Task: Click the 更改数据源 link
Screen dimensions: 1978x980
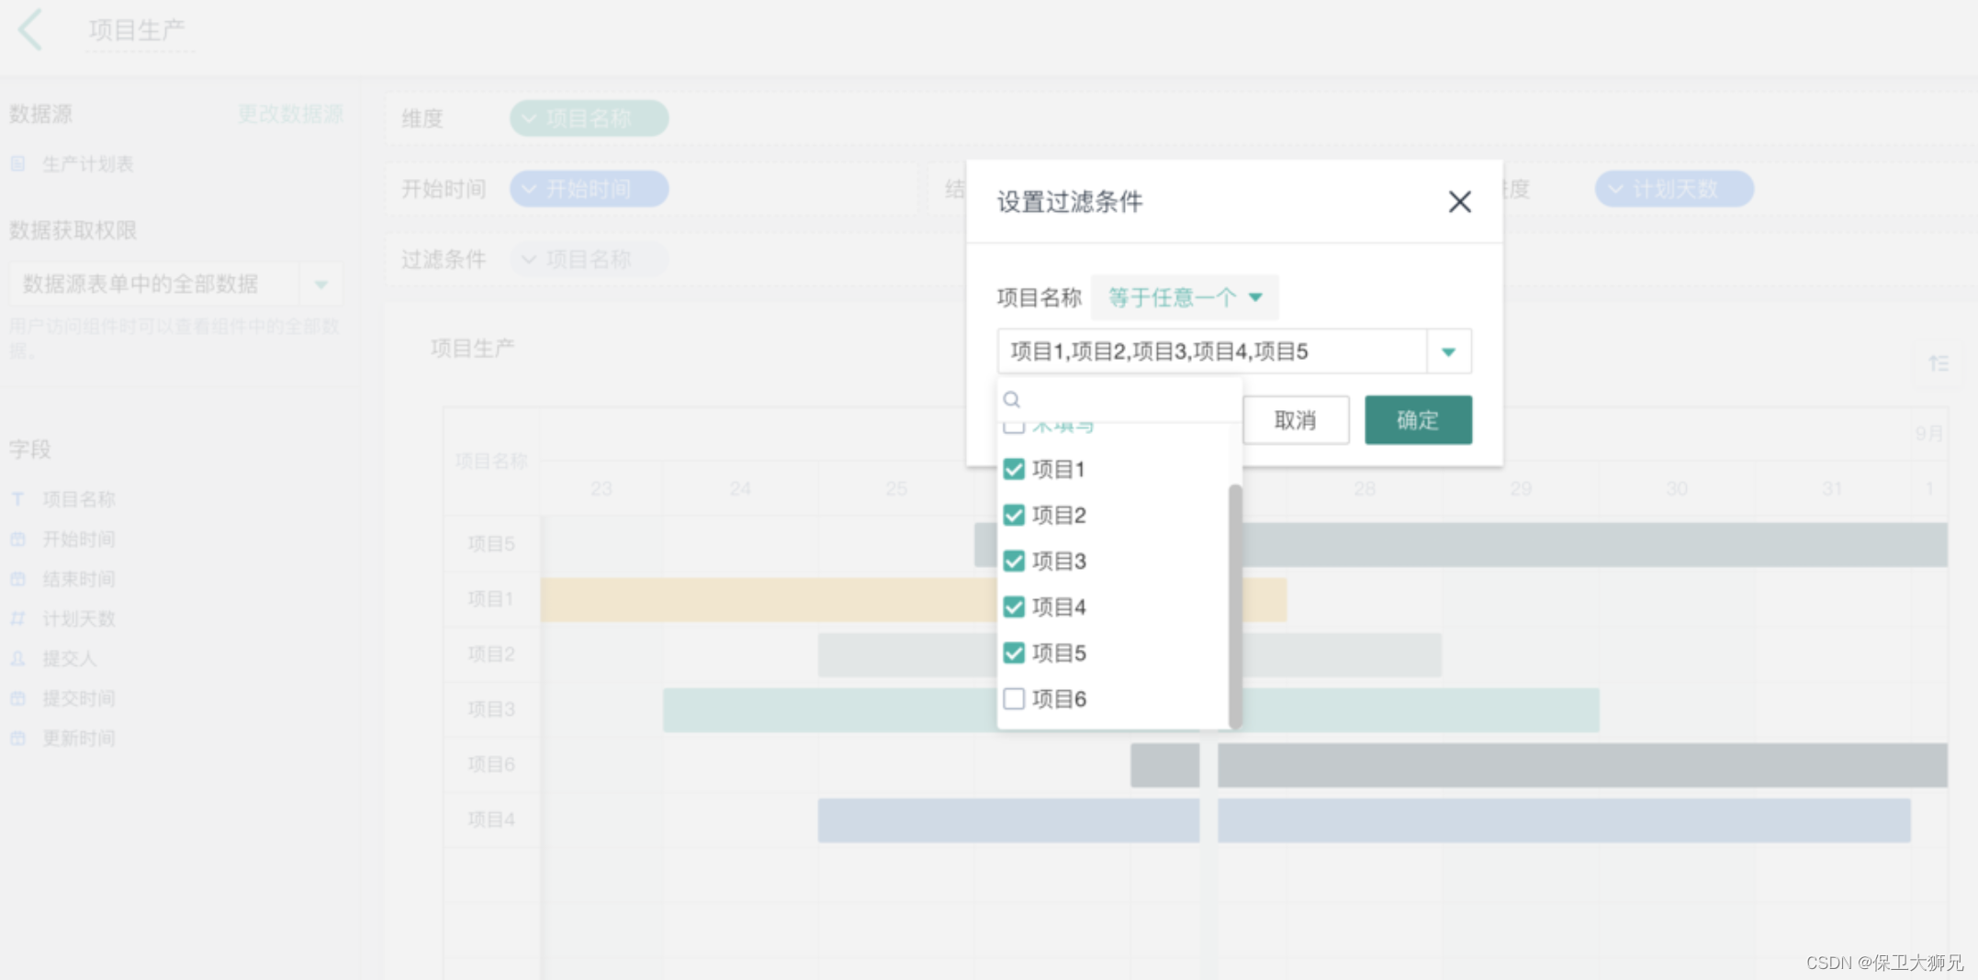Action: 290,114
